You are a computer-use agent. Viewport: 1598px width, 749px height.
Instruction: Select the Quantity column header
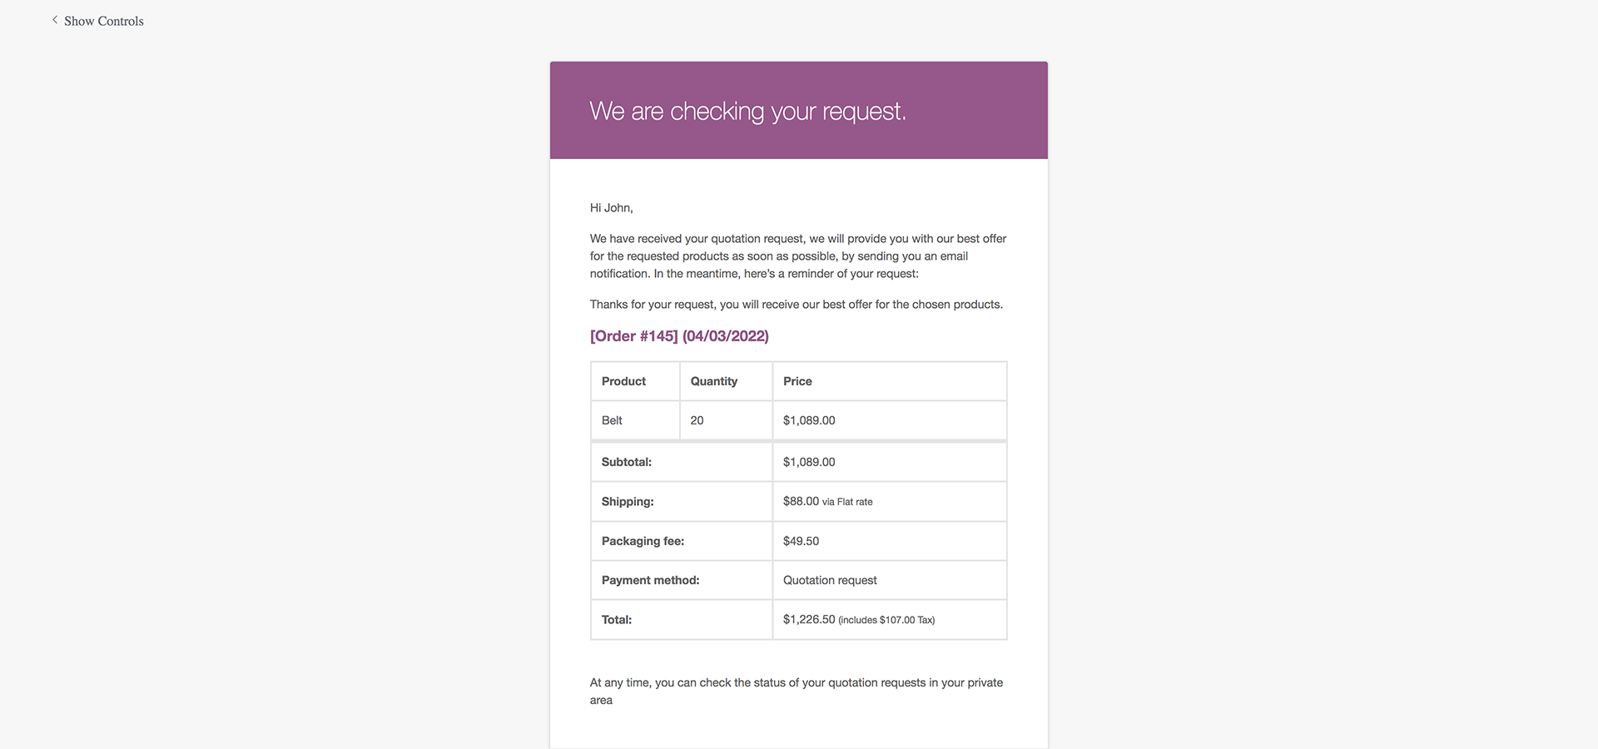click(x=713, y=381)
